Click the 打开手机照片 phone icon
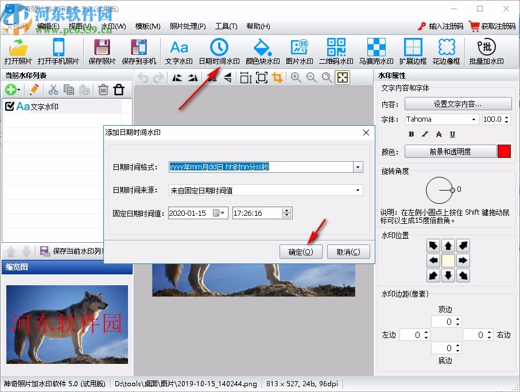The height and width of the screenshot is (392, 520). [59, 52]
